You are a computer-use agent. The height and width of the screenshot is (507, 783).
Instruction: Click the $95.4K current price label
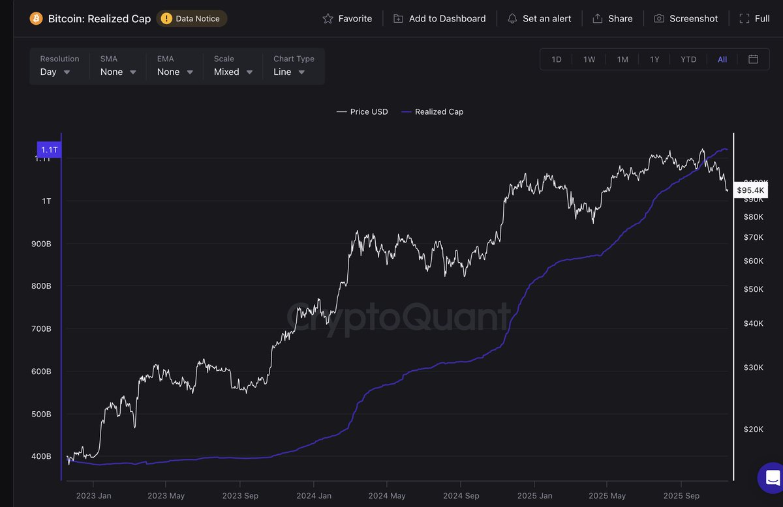[x=750, y=190]
